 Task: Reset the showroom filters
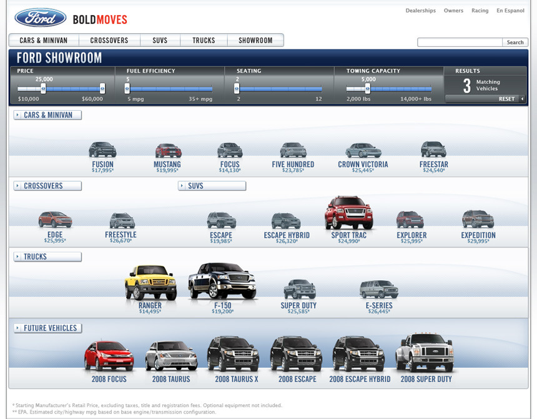coord(506,99)
